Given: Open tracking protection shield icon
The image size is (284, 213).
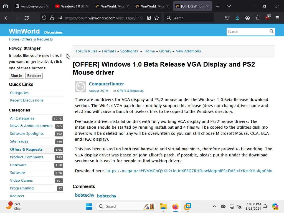Looking at the screenshot, I should 44,18.
